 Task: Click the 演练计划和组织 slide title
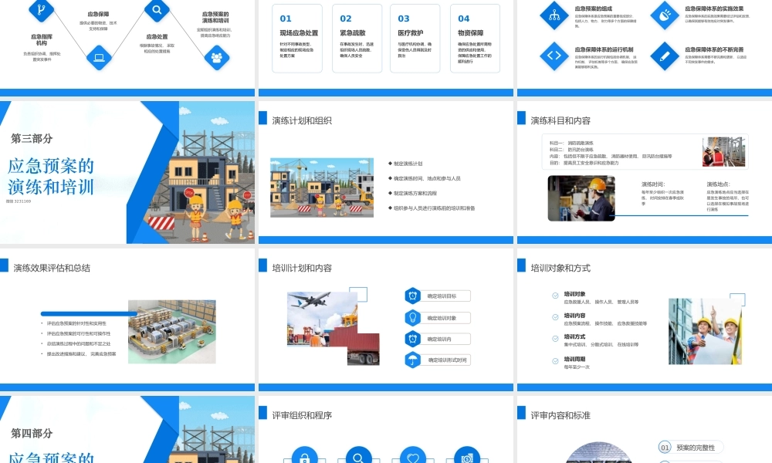(302, 120)
